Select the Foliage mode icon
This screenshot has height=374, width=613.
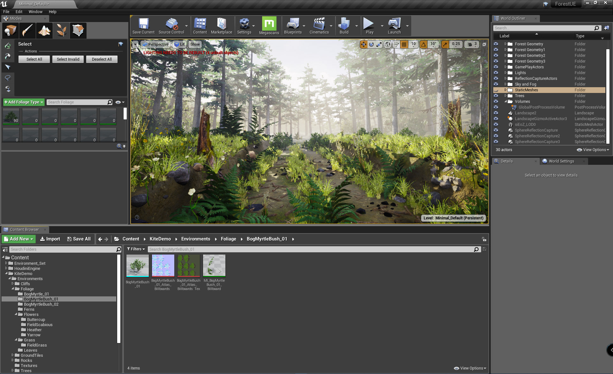tap(61, 31)
